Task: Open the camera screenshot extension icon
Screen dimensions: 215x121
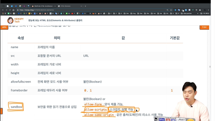Action: click(200, 10)
